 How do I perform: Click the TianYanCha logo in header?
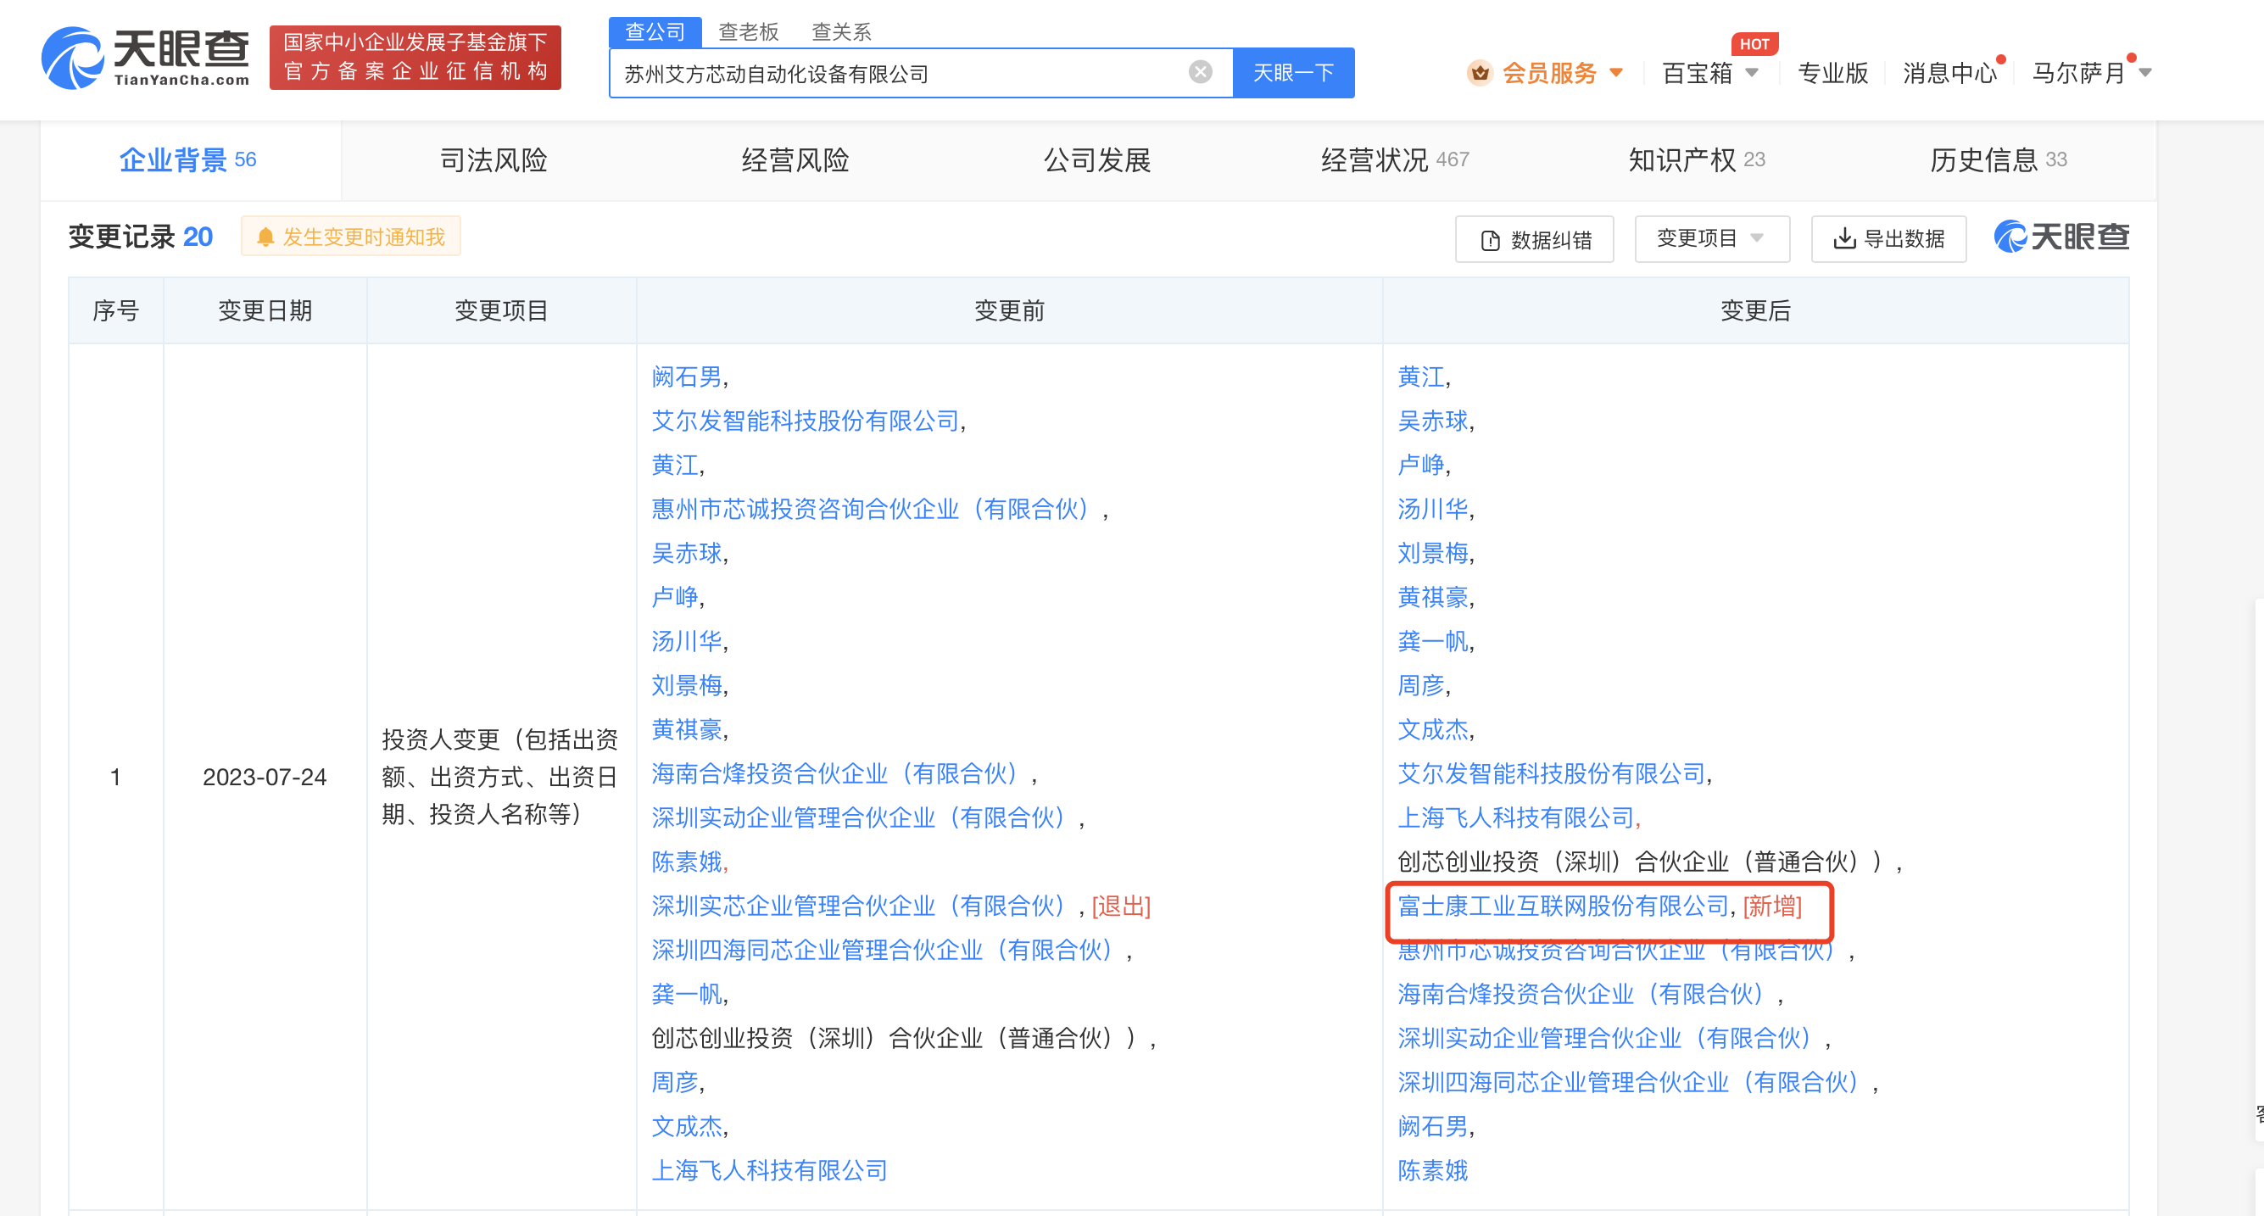click(x=146, y=58)
